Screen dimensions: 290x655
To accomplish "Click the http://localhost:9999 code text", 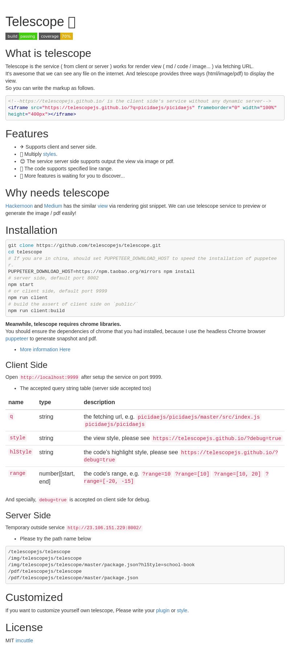I will click(49, 377).
